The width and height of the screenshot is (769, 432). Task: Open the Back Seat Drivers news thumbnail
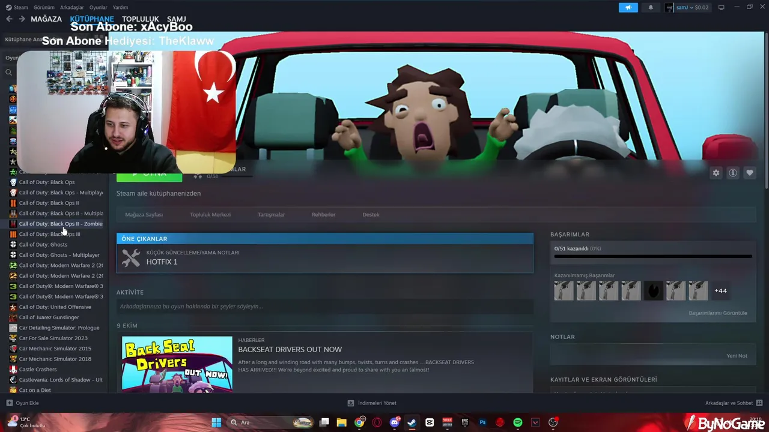[x=177, y=364]
